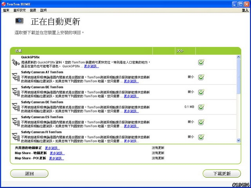This screenshot has height=188, width=251.
Task: Click the QuickGPSfix satellite icon
Action: point(16,62)
